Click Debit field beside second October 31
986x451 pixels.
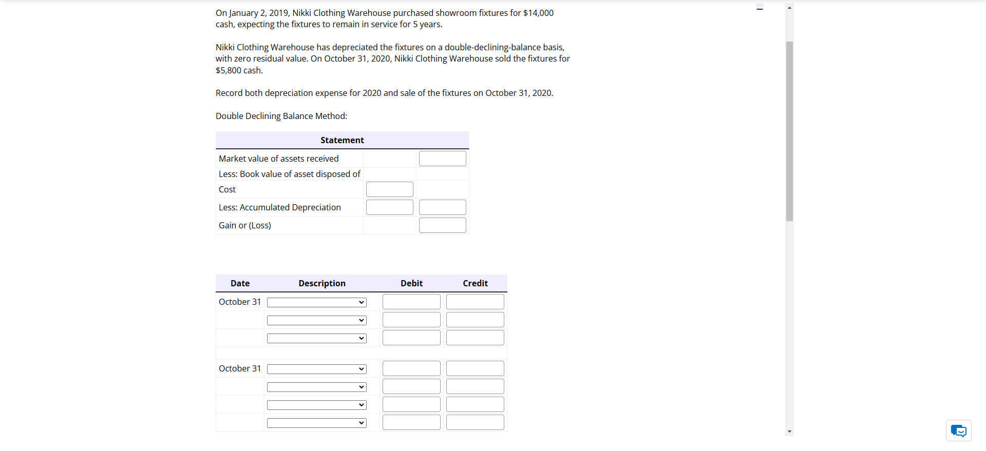(411, 368)
